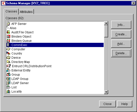Click the Computer class icon
This screenshot has width=137, height=112.
click(x=8, y=49)
